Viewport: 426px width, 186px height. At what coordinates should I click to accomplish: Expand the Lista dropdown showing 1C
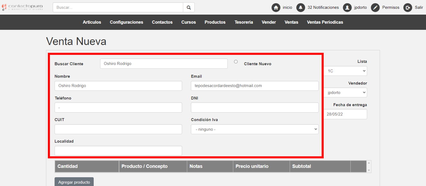point(345,71)
